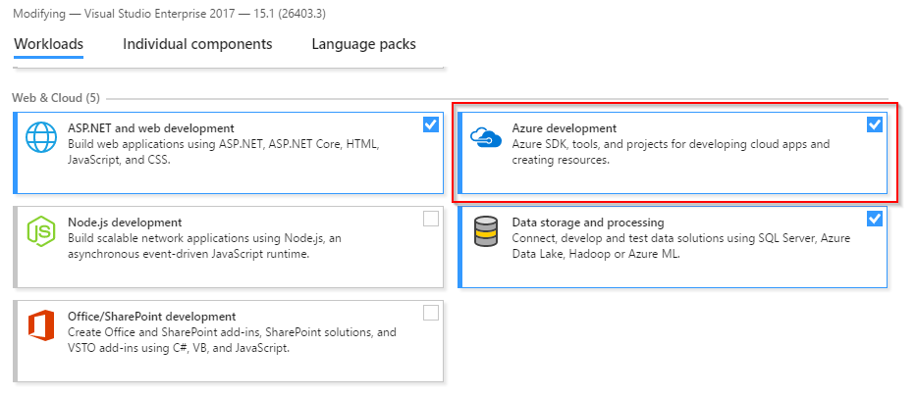Click the Office/SharePoint logo icon
This screenshot has width=916, height=396.
(41, 325)
